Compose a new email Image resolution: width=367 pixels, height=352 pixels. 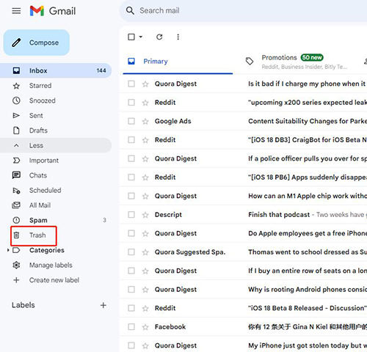[x=37, y=43]
